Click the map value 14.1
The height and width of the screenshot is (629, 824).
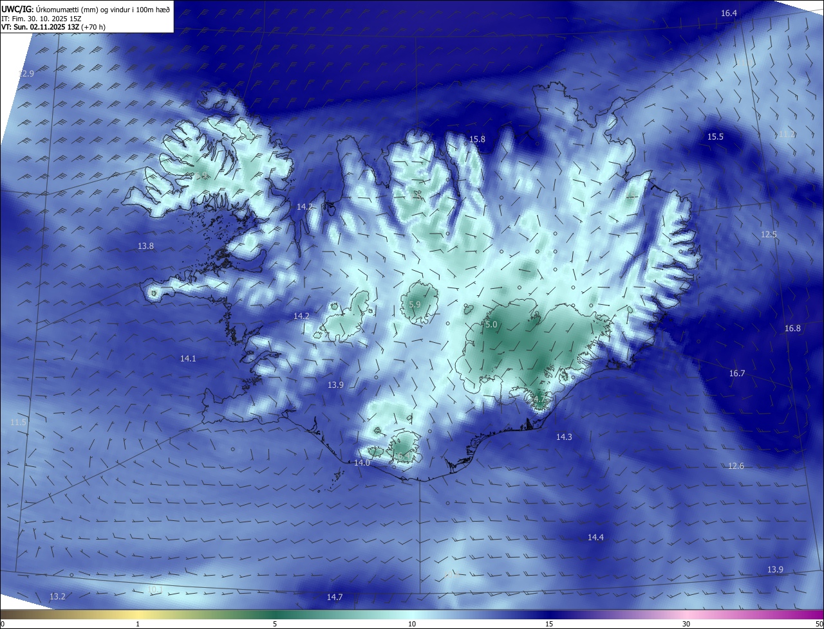188,359
